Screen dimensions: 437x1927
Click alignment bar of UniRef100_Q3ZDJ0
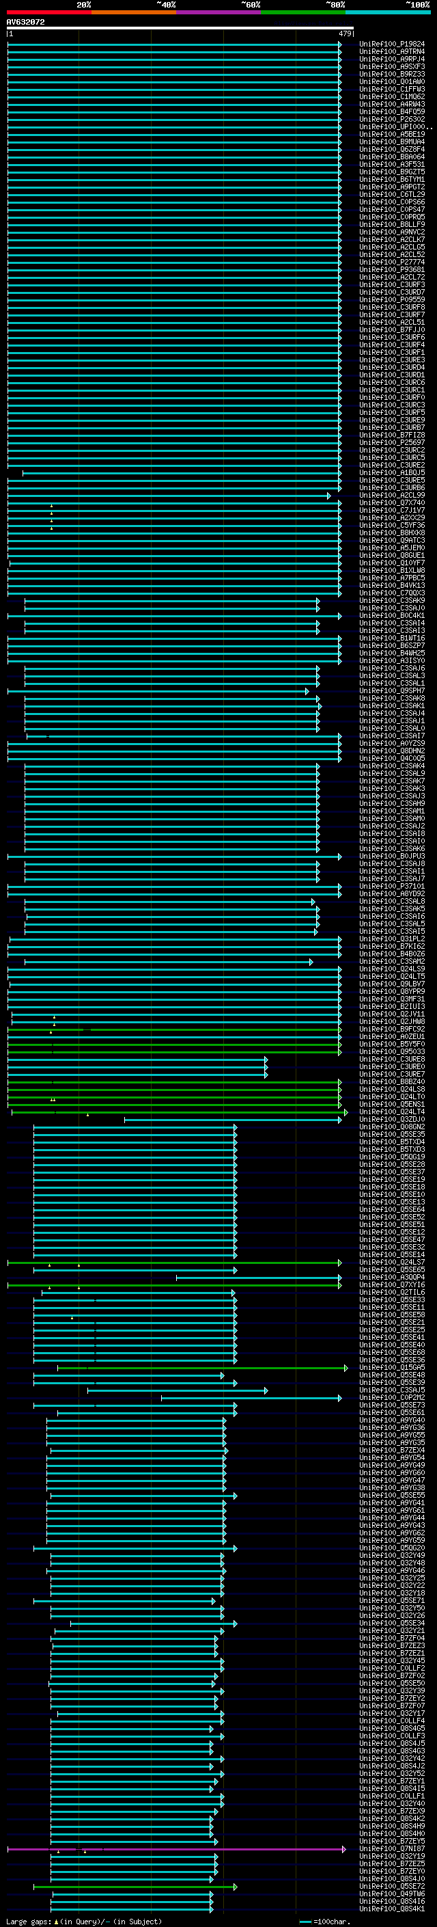232,1119
